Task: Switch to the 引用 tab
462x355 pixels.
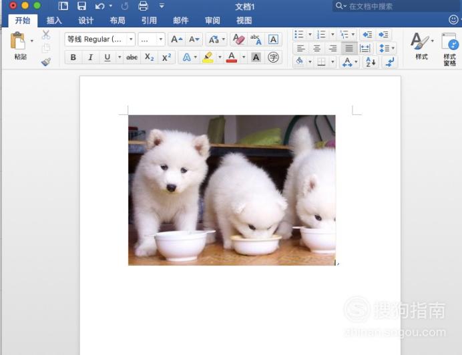Action: coord(149,20)
